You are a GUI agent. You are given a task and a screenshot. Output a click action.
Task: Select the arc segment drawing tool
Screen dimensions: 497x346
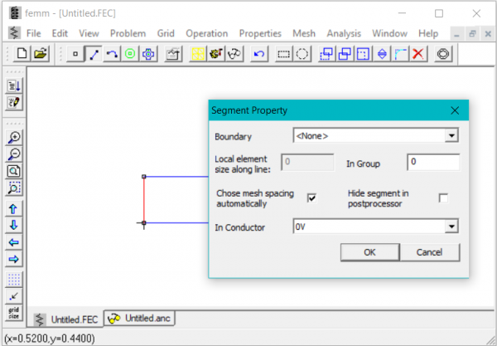click(x=112, y=54)
